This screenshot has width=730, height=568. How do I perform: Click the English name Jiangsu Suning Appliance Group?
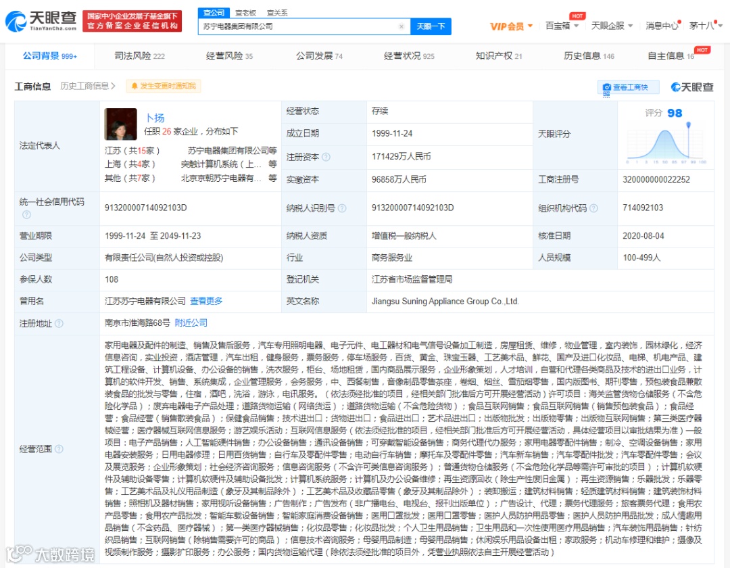[445, 301]
